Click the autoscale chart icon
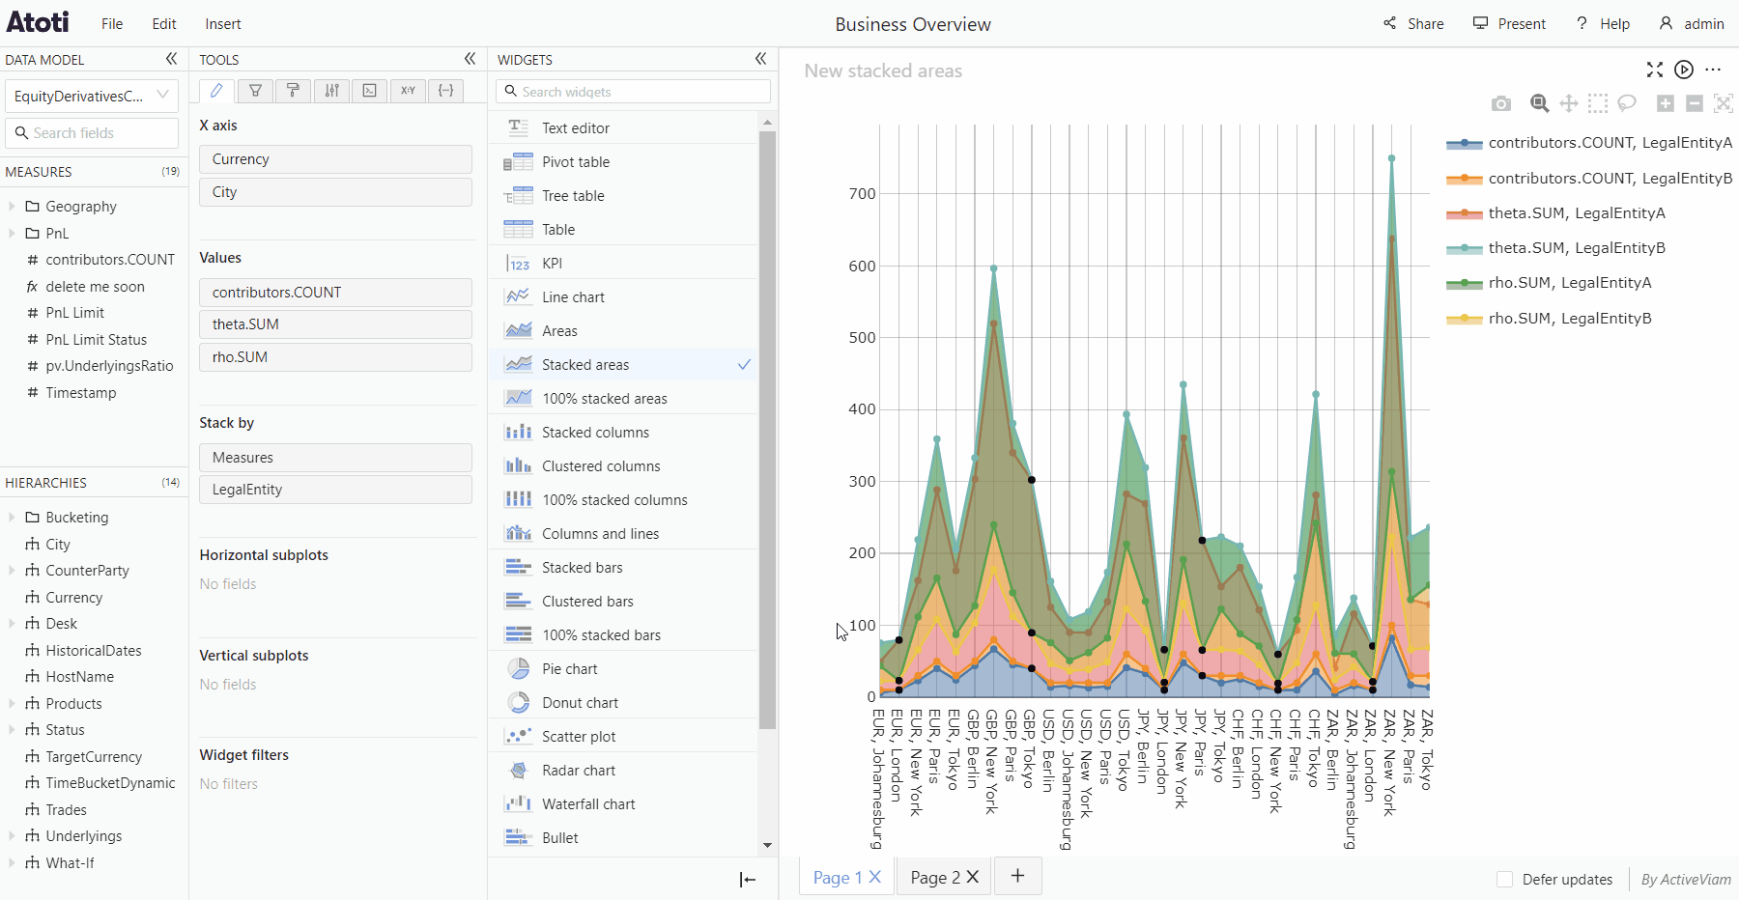The width and height of the screenshot is (1739, 900). (x=1724, y=103)
